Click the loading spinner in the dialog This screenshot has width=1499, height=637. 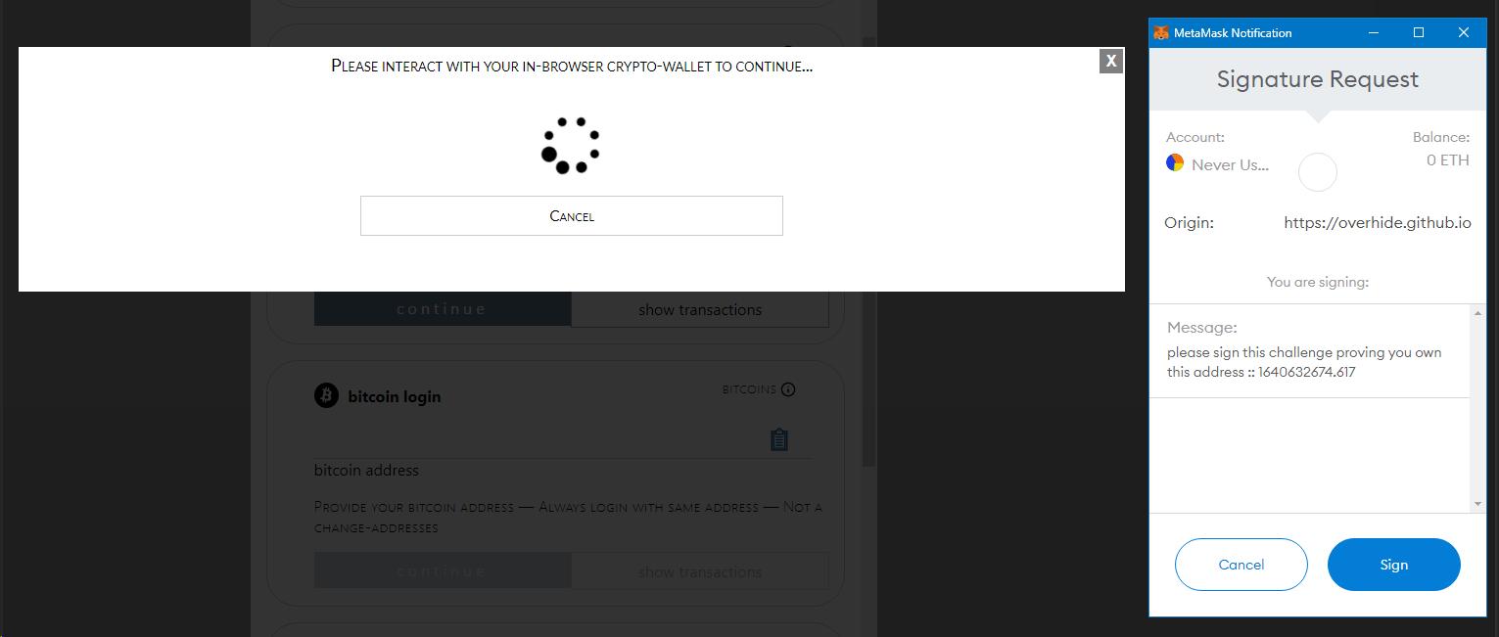(x=570, y=146)
